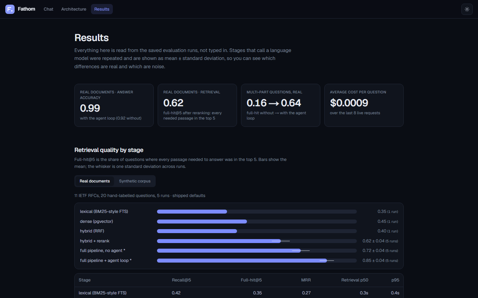Click the '0.62 ± 0.04 (5 runs)' value
Viewport: 478px width, 298px height.
380,241
